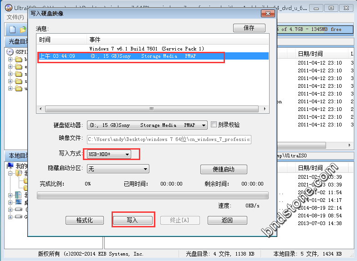Click the 时间 column header
Screen dimensions: 357x261
[62, 40]
